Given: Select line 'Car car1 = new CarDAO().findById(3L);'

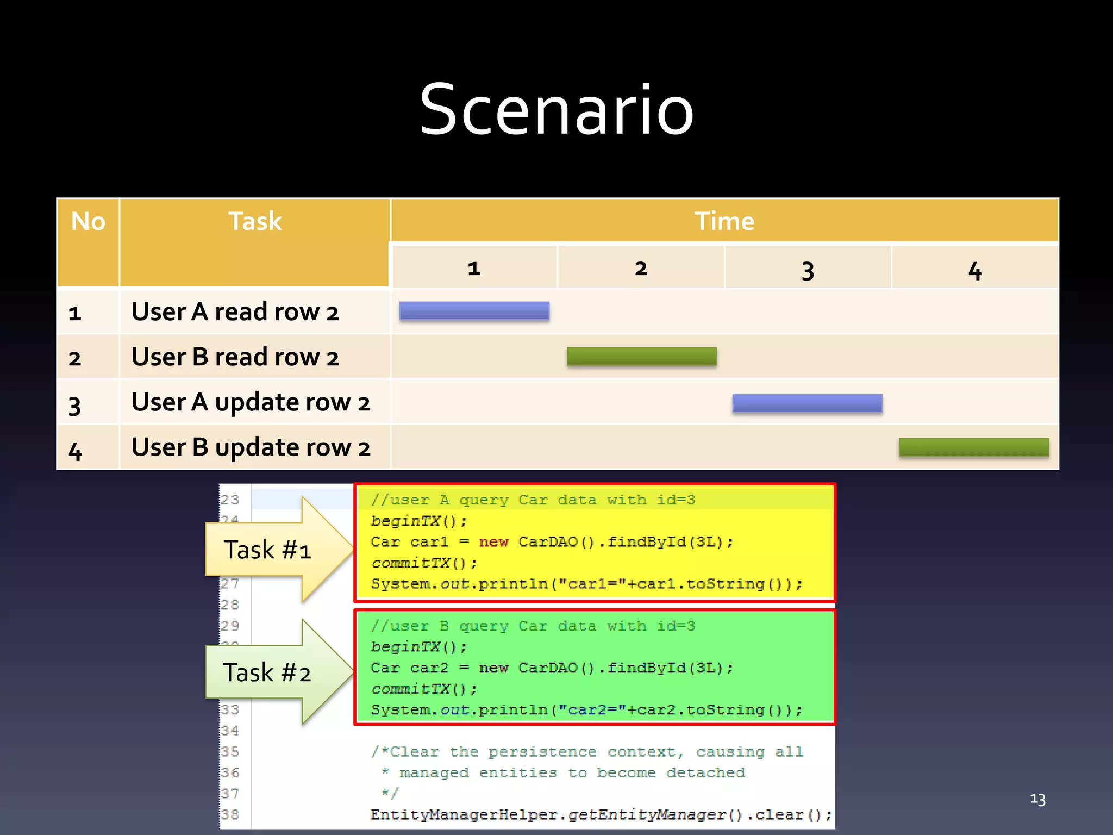Looking at the screenshot, I should pos(552,542).
